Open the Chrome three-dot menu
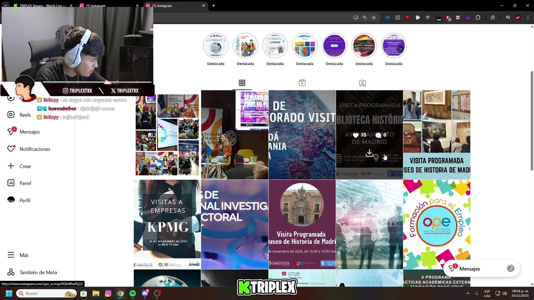Screen dimensions: 534x300 (x=527, y=17)
